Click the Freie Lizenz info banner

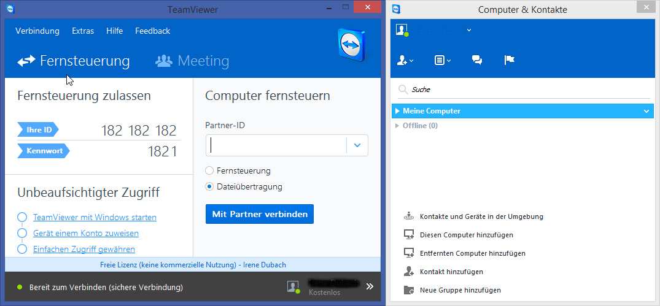[x=193, y=265]
